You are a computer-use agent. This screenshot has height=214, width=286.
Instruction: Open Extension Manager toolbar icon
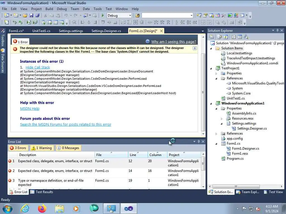(236, 16)
